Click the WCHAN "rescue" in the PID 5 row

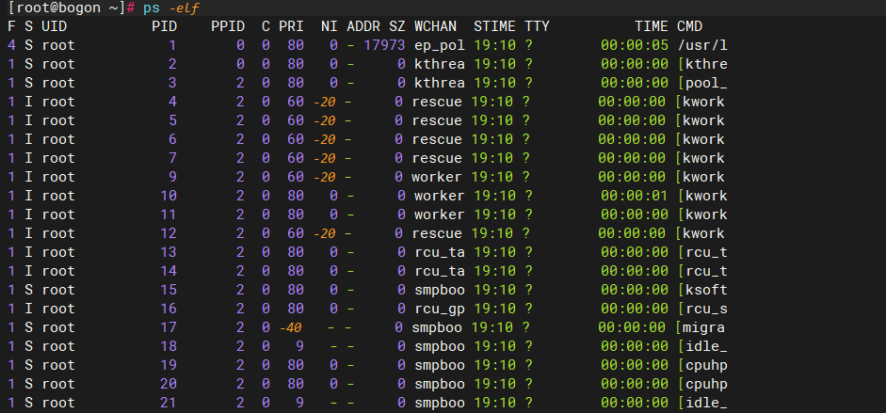(437, 120)
